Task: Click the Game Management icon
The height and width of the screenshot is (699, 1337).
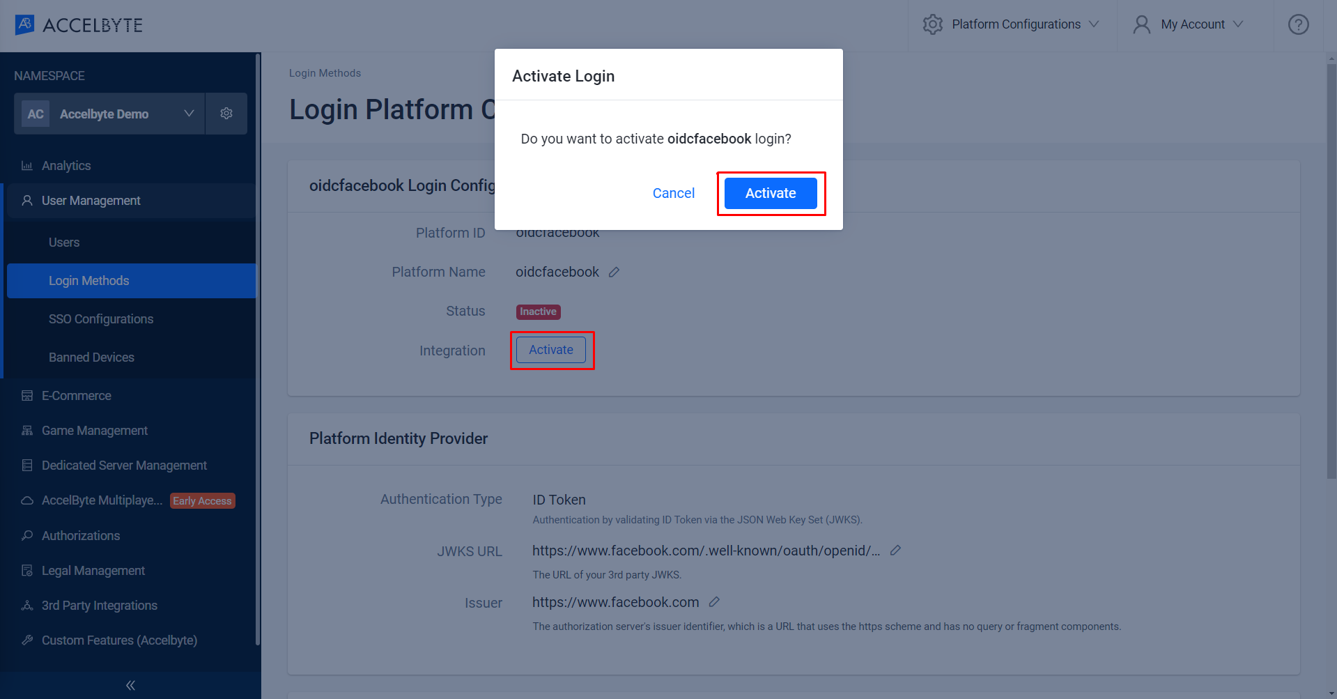Action: (x=27, y=431)
